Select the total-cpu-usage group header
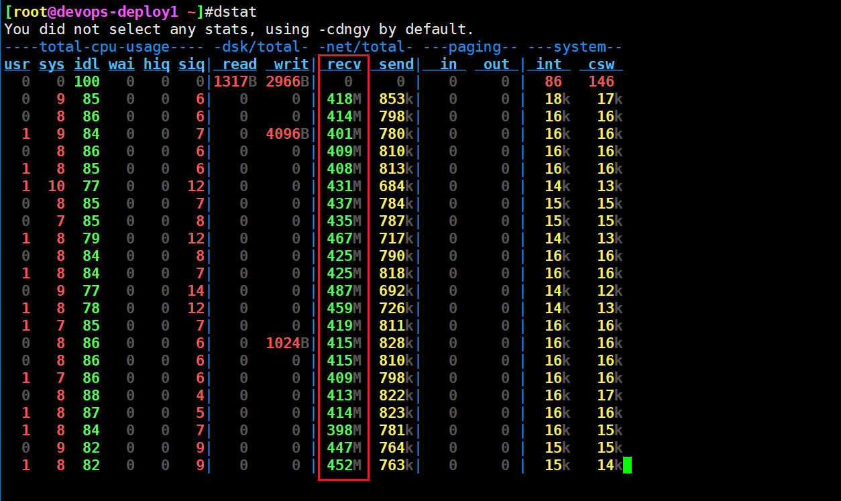Image resolution: width=841 pixels, height=501 pixels. pyautogui.click(x=104, y=47)
